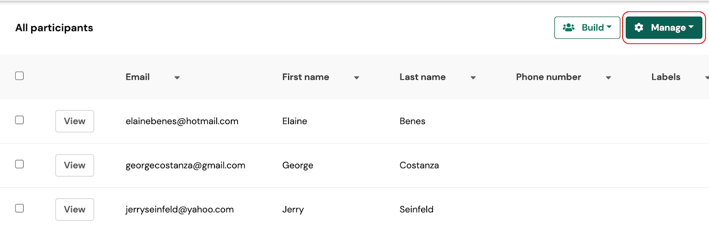This screenshot has width=709, height=226.
Task: Click the georgecostanza@gmail.com email cell
Action: click(x=185, y=165)
